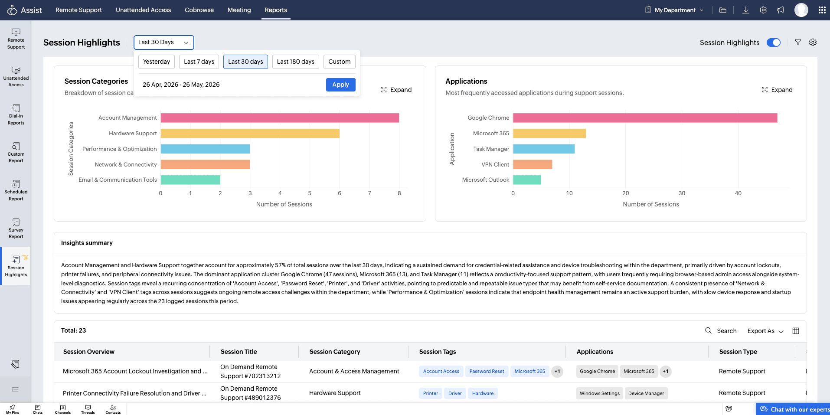Click the Apply button
The width and height of the screenshot is (830, 415).
pos(341,85)
